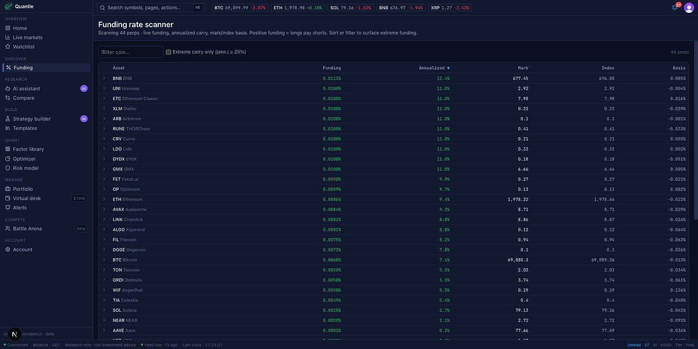Click the Unread 37 status link
Screen dimensions: 698x349
pos(638,345)
